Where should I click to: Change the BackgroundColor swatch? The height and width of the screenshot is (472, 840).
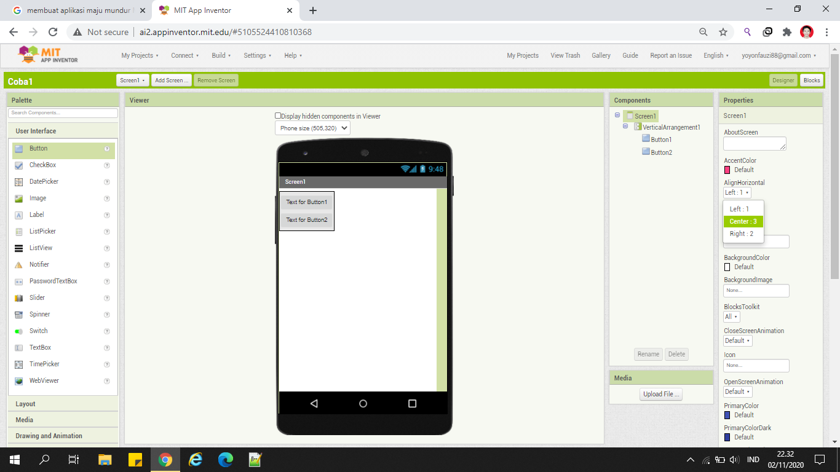[x=727, y=267]
